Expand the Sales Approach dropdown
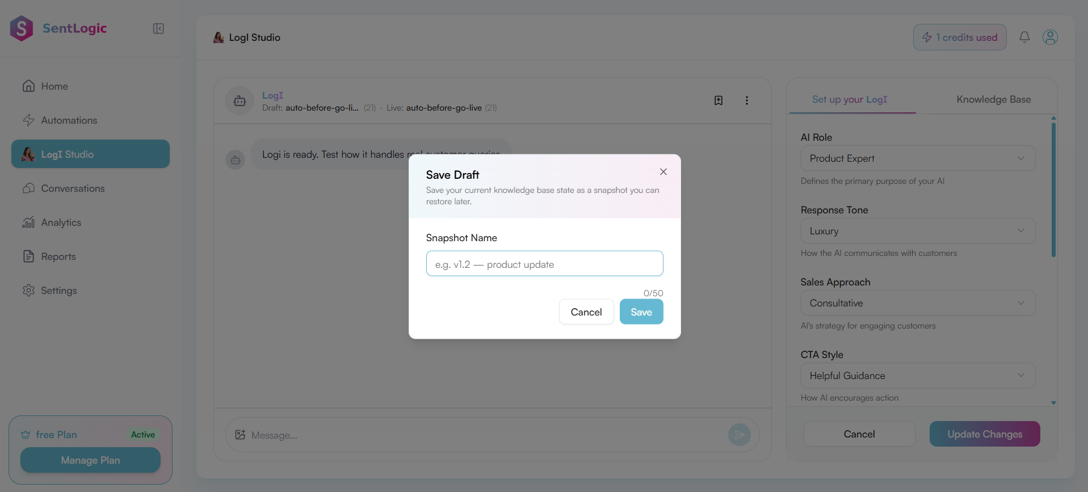 [918, 303]
